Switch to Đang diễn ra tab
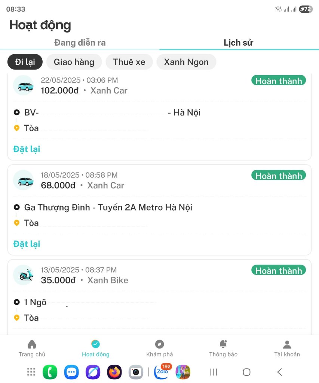Screen dimensions: 319x383 point(80,43)
